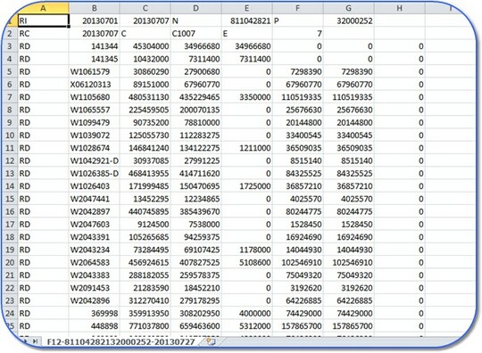Click cell containing C1007
The image size is (482, 353).
(195, 34)
